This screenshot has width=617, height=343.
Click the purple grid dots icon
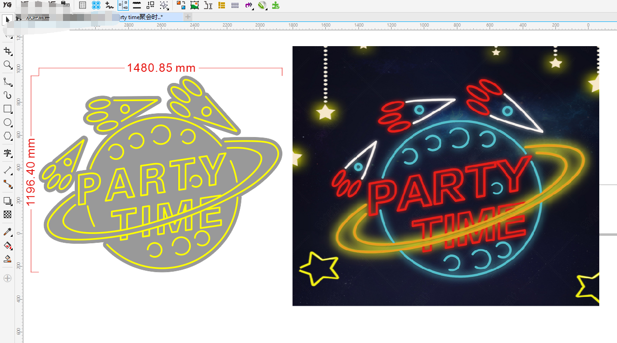pos(235,5)
